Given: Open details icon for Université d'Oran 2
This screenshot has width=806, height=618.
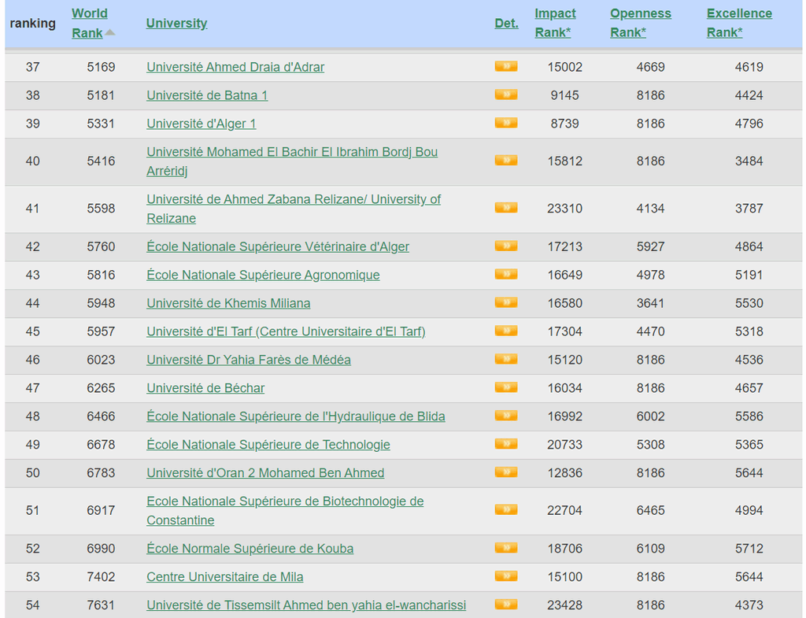Looking at the screenshot, I should [506, 472].
